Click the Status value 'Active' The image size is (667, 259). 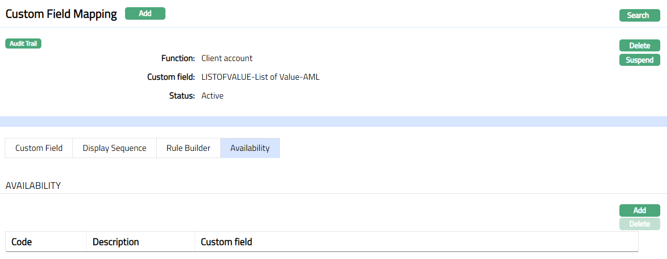coord(213,96)
